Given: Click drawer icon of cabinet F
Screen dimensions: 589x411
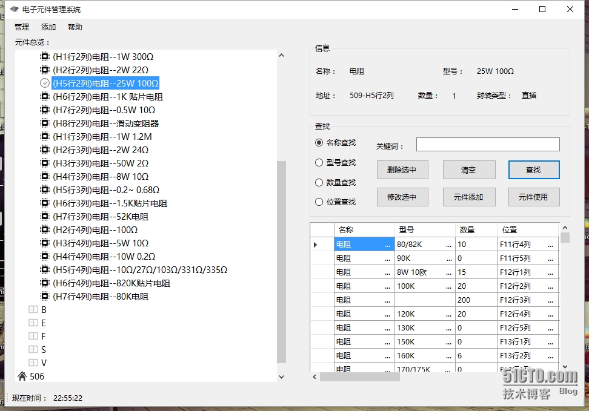Looking at the screenshot, I should 33,336.
